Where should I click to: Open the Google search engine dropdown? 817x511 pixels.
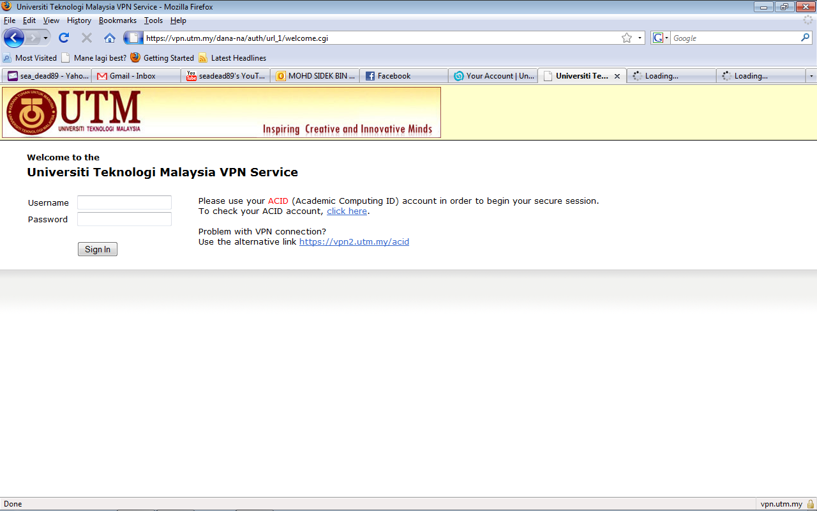pos(661,38)
